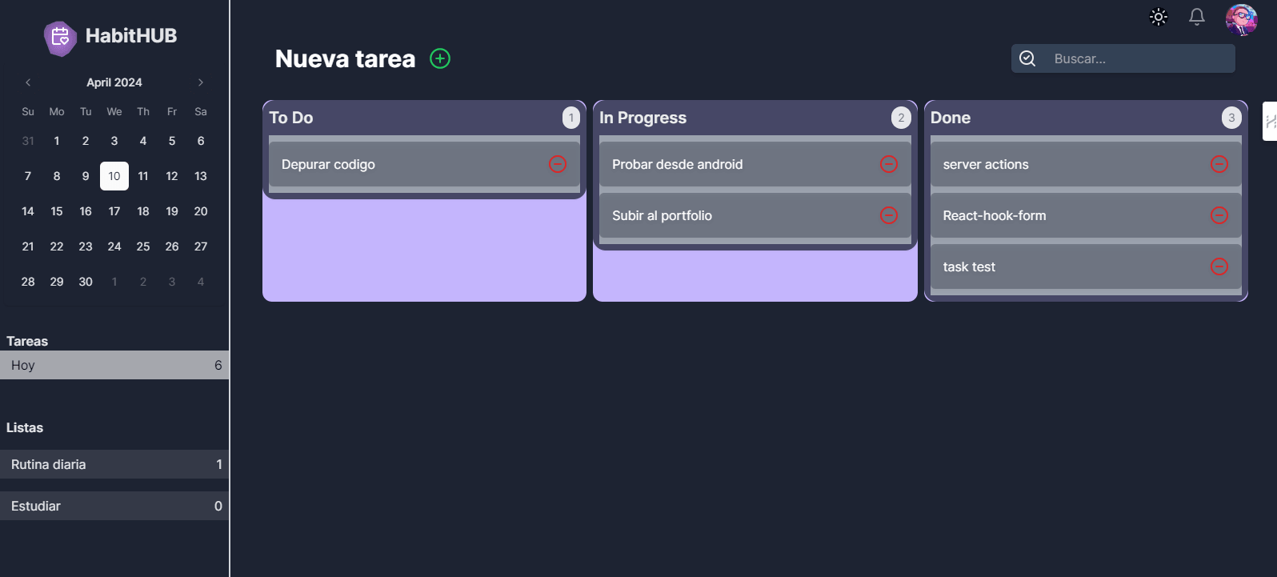Screen dimensions: 1277x577
Task: Open the notifications bell
Action: pos(1197,17)
